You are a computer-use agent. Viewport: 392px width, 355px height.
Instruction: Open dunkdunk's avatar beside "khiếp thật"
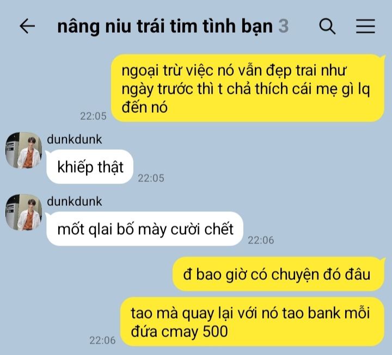click(x=24, y=150)
